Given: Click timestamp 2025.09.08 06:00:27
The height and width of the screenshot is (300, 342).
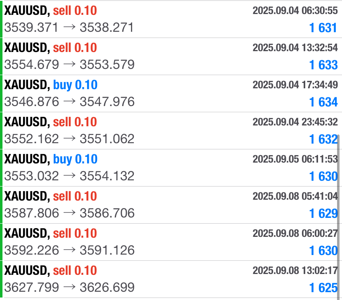Looking at the screenshot, I should pyautogui.click(x=295, y=233).
